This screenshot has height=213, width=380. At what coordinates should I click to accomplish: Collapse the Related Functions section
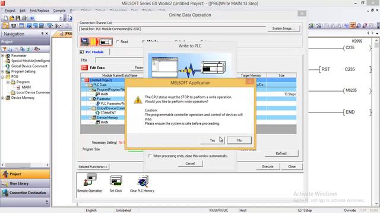pyautogui.click(x=93, y=167)
